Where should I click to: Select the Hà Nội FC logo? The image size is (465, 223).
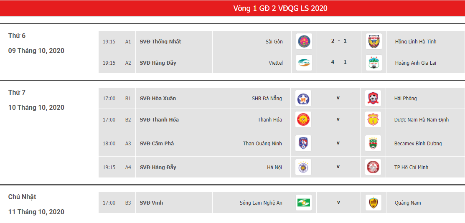(x=303, y=167)
